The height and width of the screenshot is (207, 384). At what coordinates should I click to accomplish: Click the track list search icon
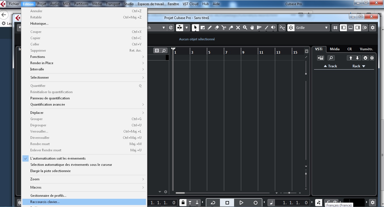point(164,51)
